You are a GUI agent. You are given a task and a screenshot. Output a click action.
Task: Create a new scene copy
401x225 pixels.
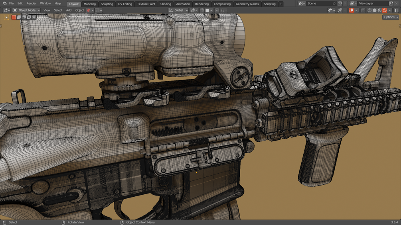coord(340,4)
